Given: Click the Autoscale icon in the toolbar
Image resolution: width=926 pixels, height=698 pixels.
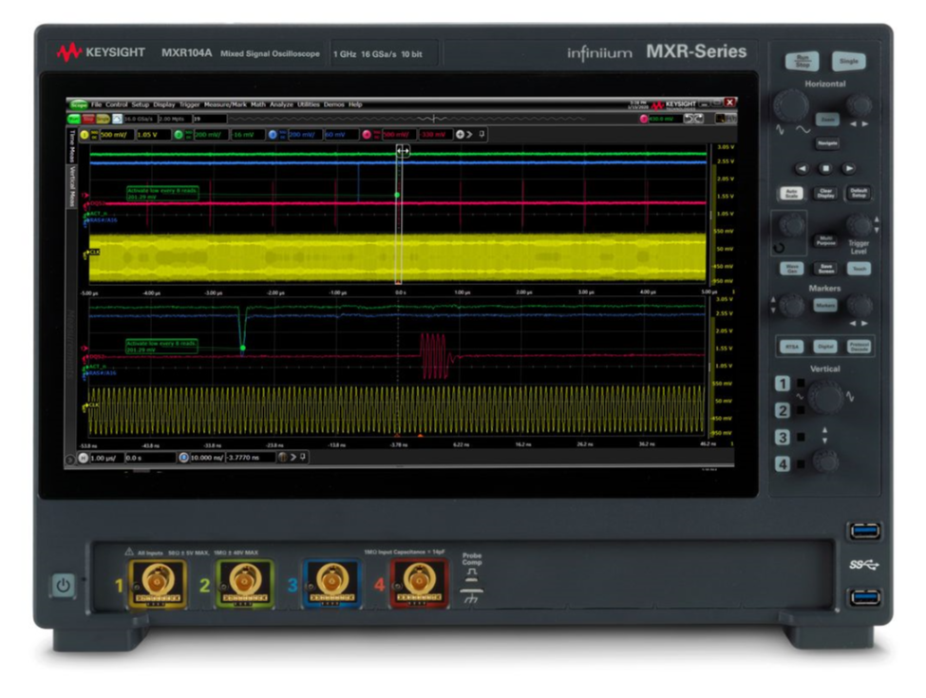Looking at the screenshot, I should tap(118, 119).
